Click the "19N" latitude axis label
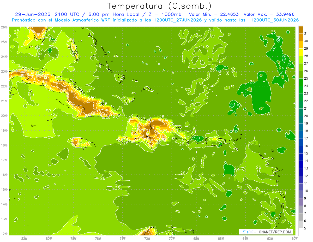The width and height of the screenshot is (313, 242). (x=4, y=130)
